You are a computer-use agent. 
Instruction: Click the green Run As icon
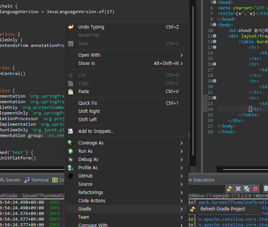tap(70, 151)
